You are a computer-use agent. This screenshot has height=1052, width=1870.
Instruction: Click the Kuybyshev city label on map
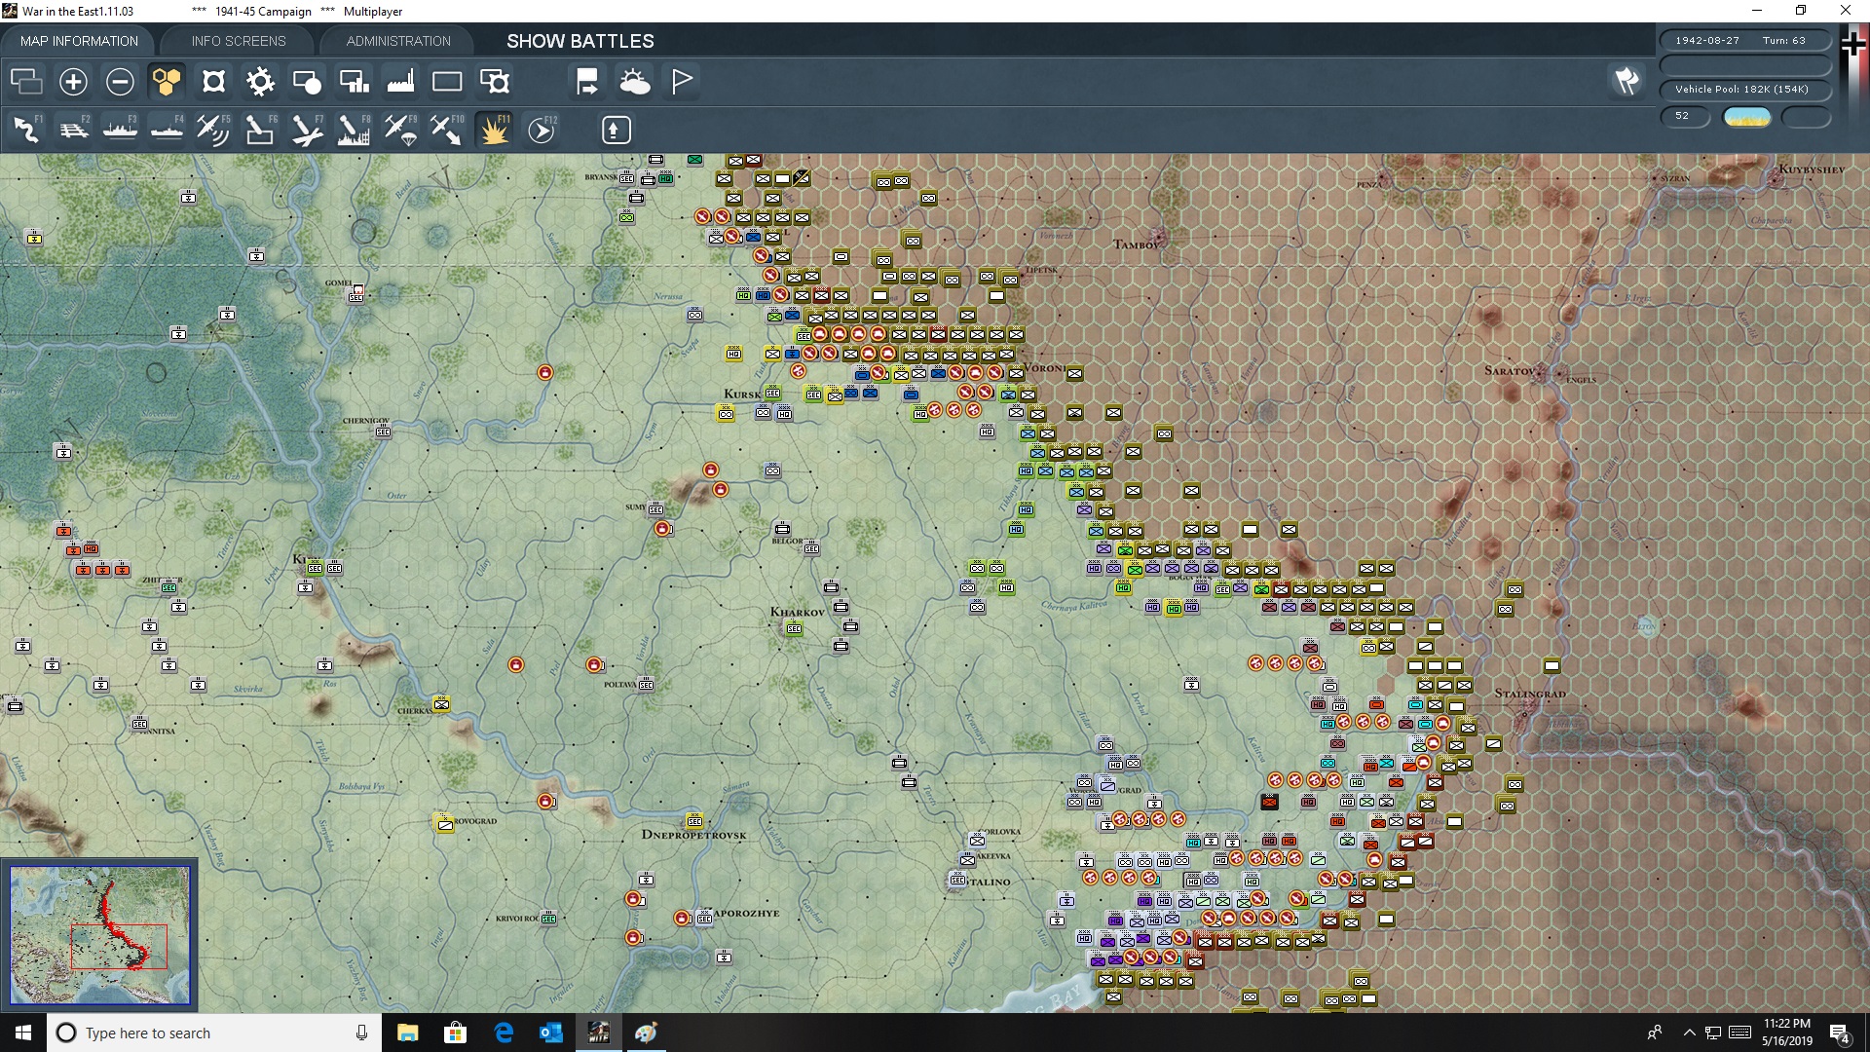(x=1811, y=169)
